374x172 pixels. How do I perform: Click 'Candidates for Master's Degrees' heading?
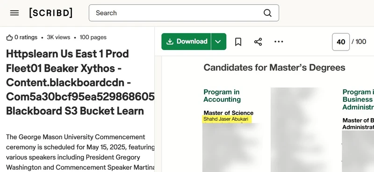pyautogui.click(x=274, y=67)
